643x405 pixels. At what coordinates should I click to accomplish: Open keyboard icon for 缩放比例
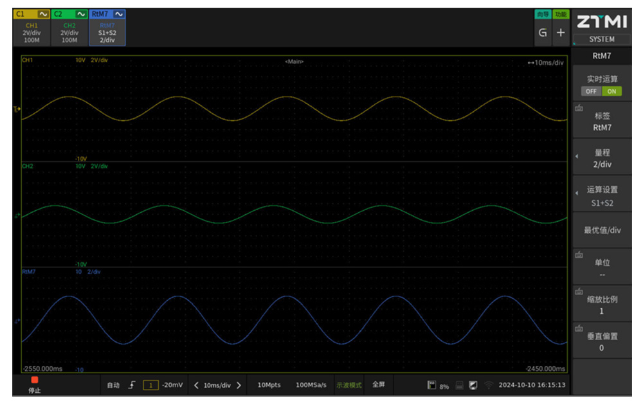[x=579, y=291]
